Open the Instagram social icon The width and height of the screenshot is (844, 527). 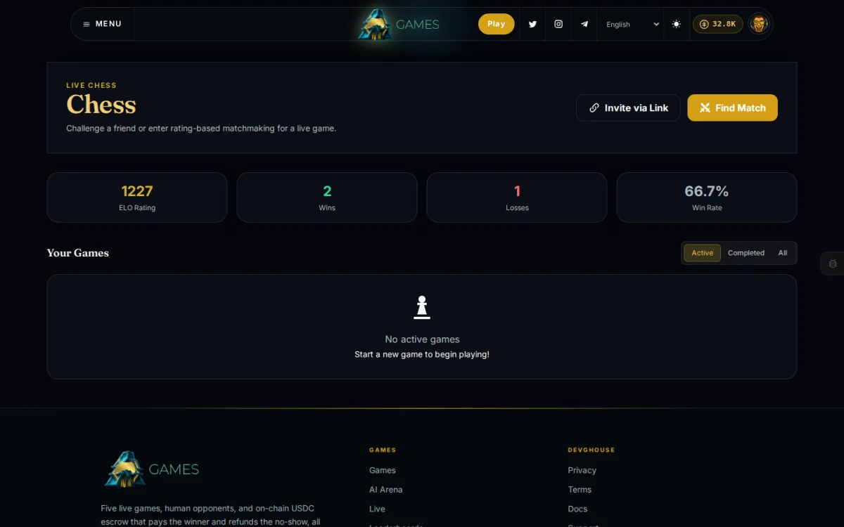[x=558, y=24]
